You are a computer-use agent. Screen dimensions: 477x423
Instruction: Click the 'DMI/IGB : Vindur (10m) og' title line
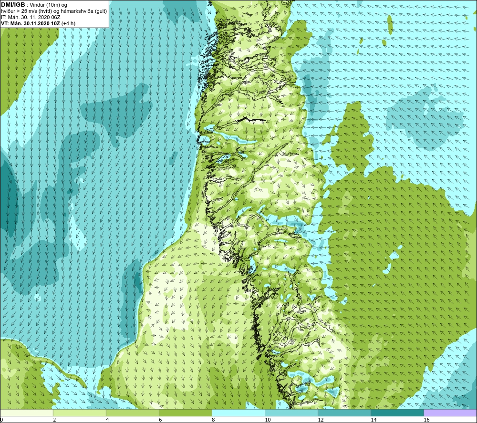(34, 5)
